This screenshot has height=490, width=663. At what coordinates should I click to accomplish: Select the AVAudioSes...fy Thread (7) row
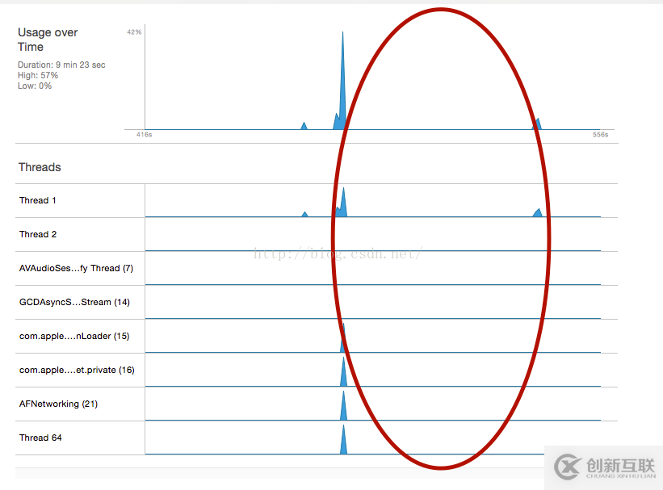[x=317, y=268]
